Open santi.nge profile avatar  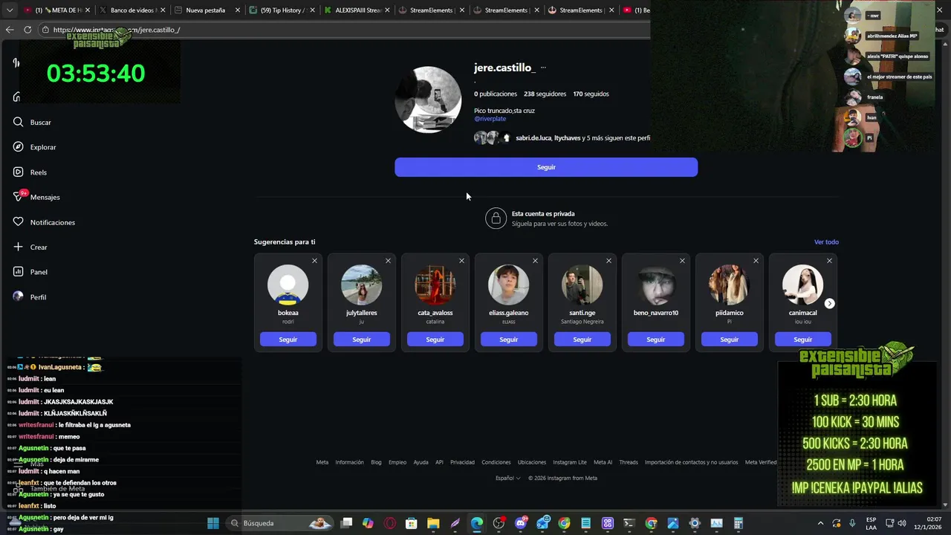pos(582,285)
